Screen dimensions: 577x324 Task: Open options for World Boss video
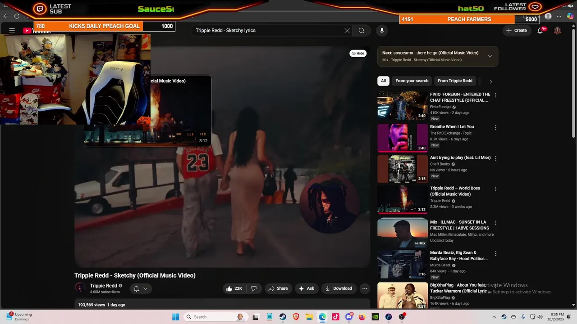496,189
